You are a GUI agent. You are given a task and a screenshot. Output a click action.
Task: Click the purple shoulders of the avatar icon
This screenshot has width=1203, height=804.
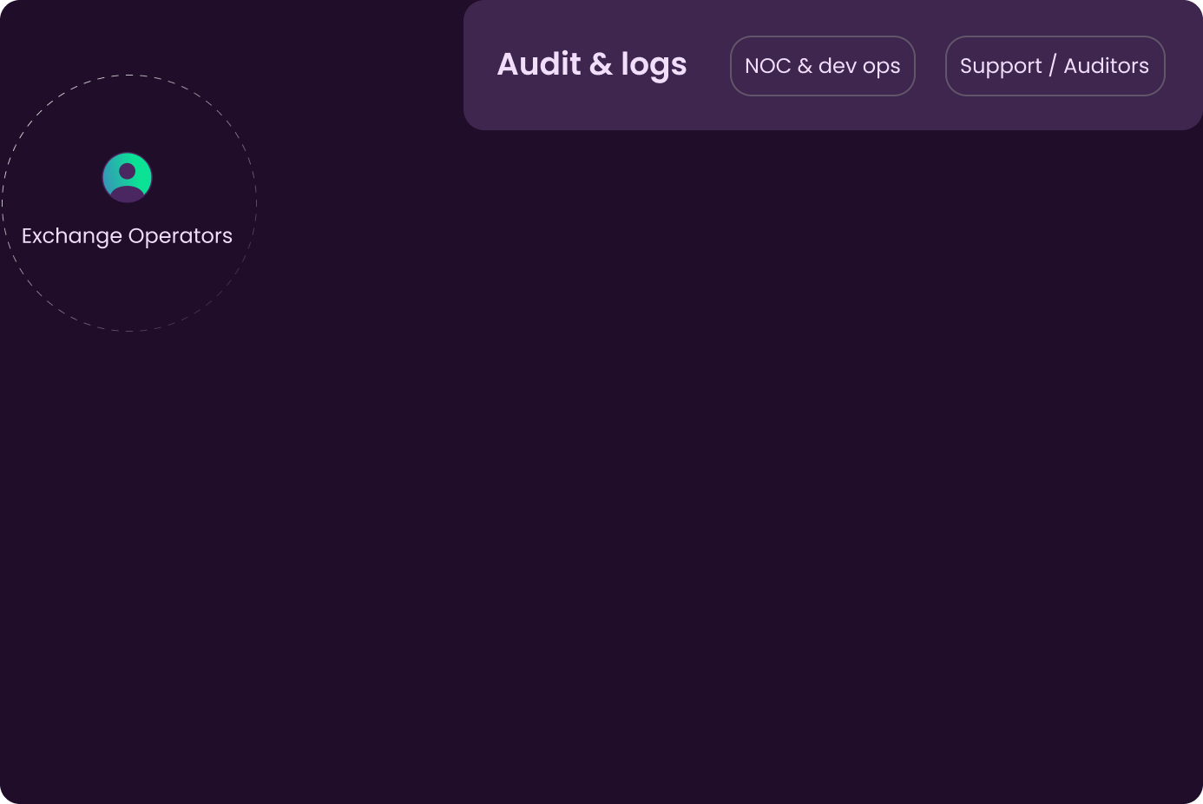(x=128, y=194)
